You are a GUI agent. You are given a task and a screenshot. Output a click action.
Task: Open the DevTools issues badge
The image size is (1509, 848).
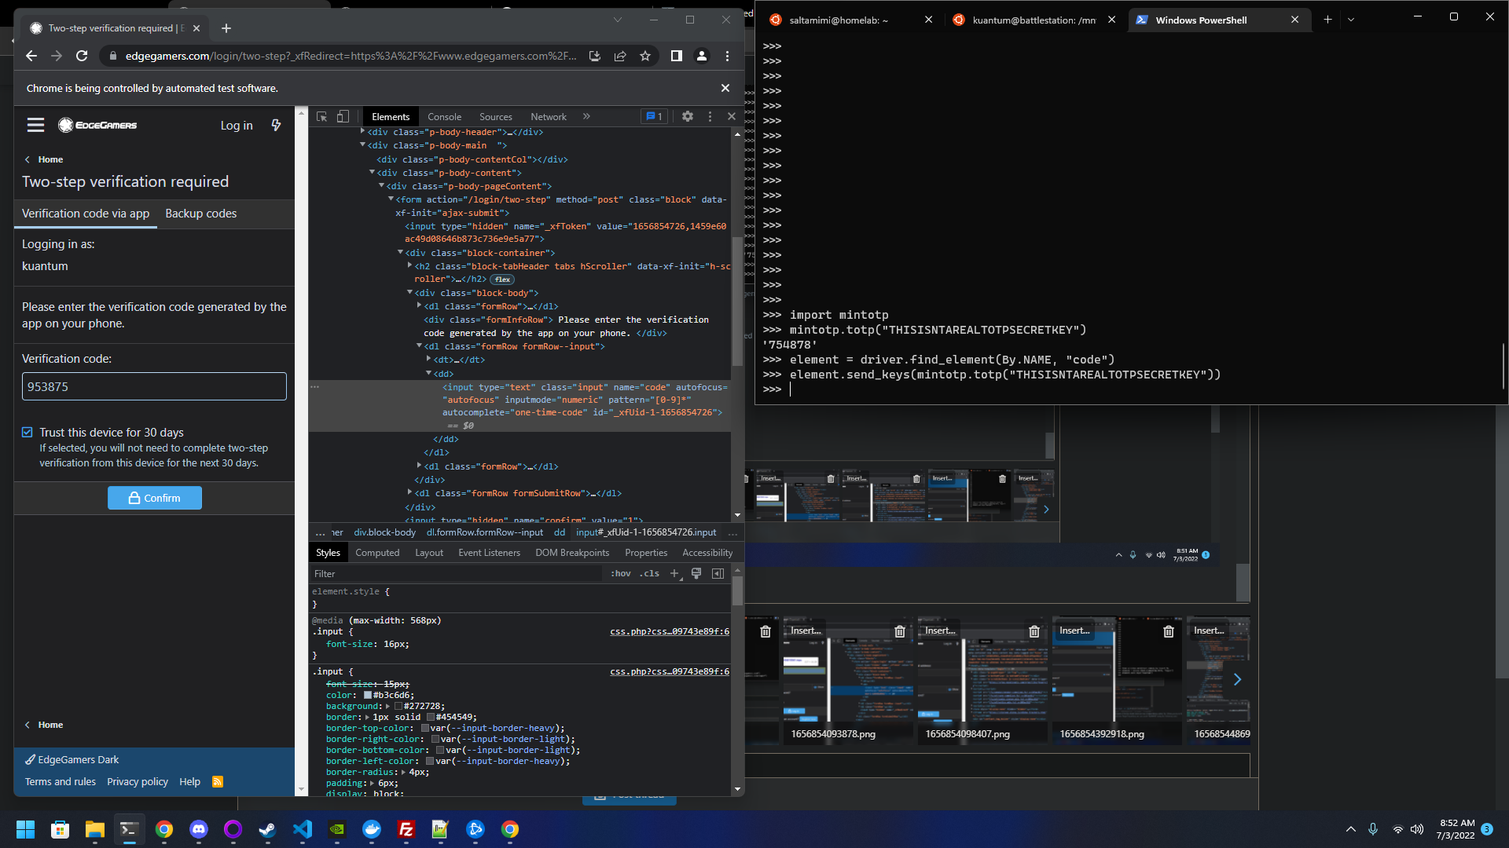(x=654, y=116)
